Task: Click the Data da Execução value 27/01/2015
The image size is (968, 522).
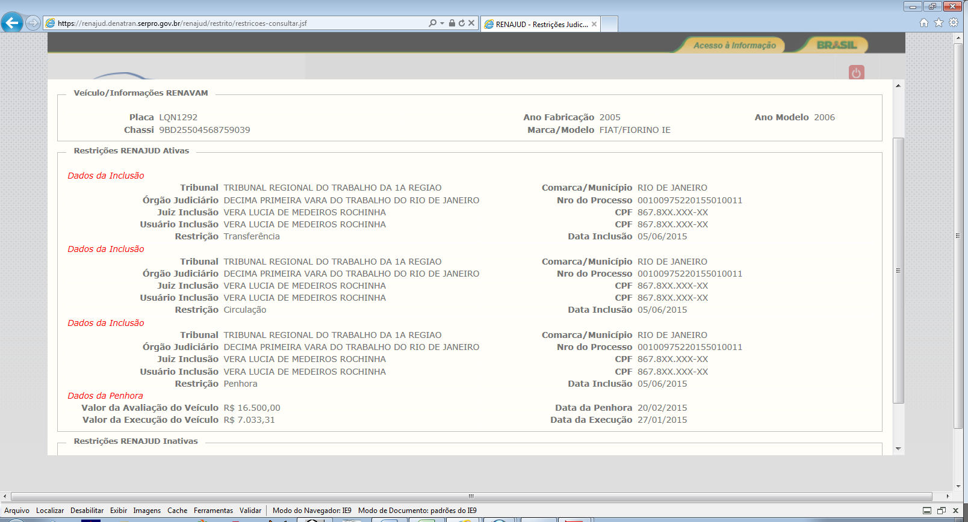Action: (662, 420)
